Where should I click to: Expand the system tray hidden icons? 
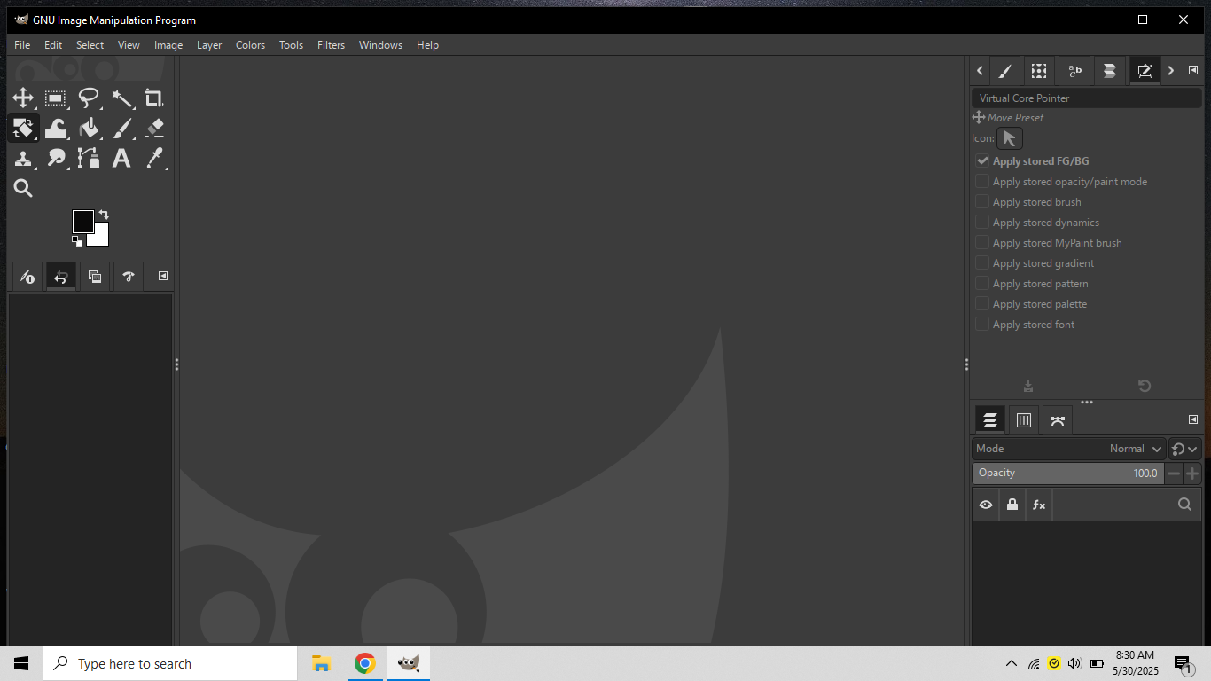coord(1011,663)
